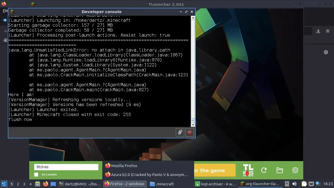
Task: Open the File menu behind the console
Action: [x=5, y=11]
